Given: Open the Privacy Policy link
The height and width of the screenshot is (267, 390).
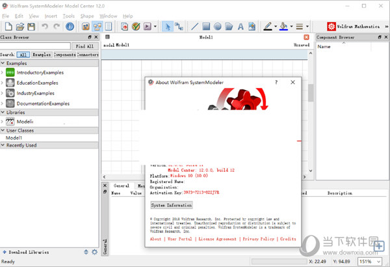Looking at the screenshot, I should [259, 239].
